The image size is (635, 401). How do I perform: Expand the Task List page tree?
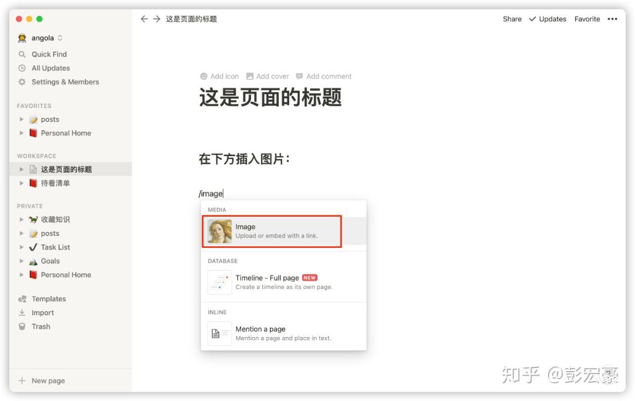pos(22,247)
